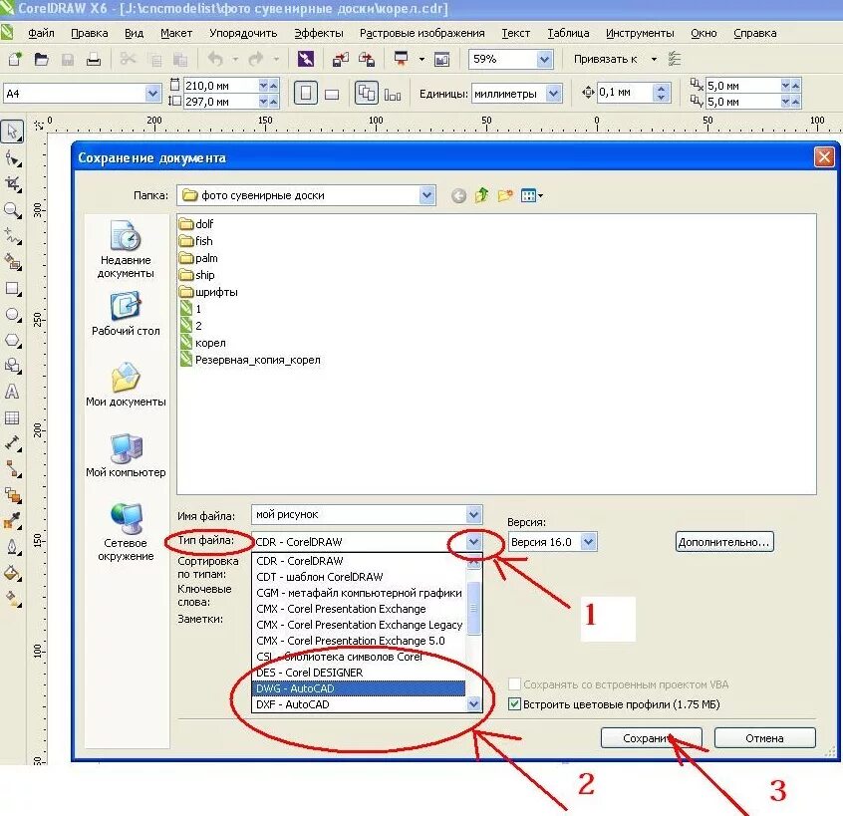The image size is (843, 816).
Task: Choose DXF - AutoCAD file type
Action: pyautogui.click(x=358, y=704)
